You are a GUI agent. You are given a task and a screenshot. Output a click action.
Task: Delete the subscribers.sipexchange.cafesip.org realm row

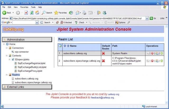click(x=152, y=61)
